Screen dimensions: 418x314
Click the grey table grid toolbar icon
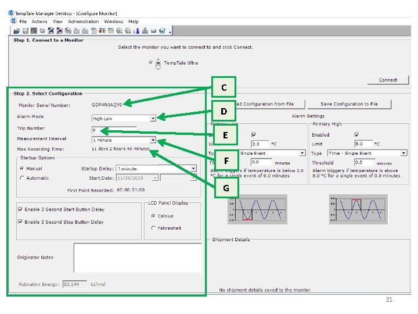coord(111,31)
